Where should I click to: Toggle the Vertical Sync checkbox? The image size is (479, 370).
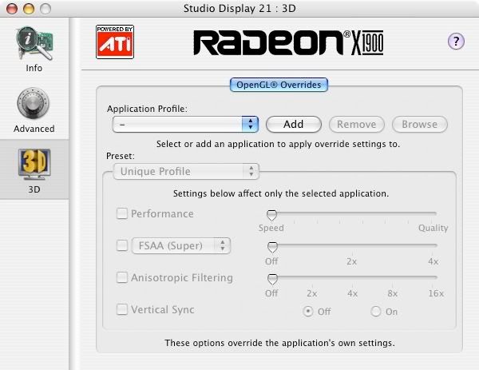pyautogui.click(x=122, y=309)
